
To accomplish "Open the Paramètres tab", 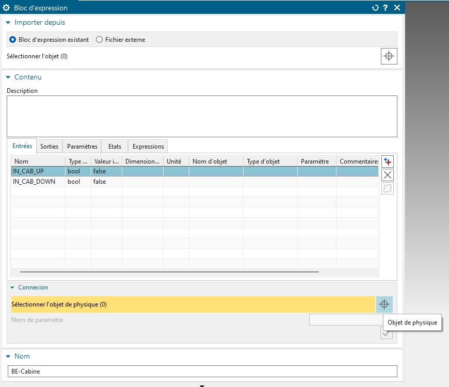I will pos(82,146).
